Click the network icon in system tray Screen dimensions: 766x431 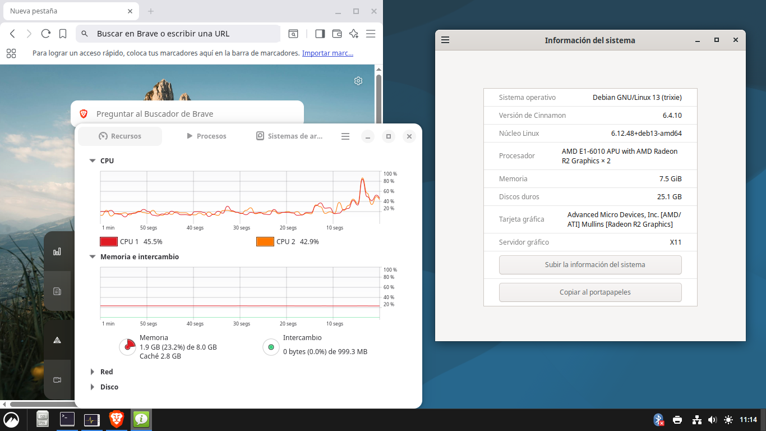696,420
